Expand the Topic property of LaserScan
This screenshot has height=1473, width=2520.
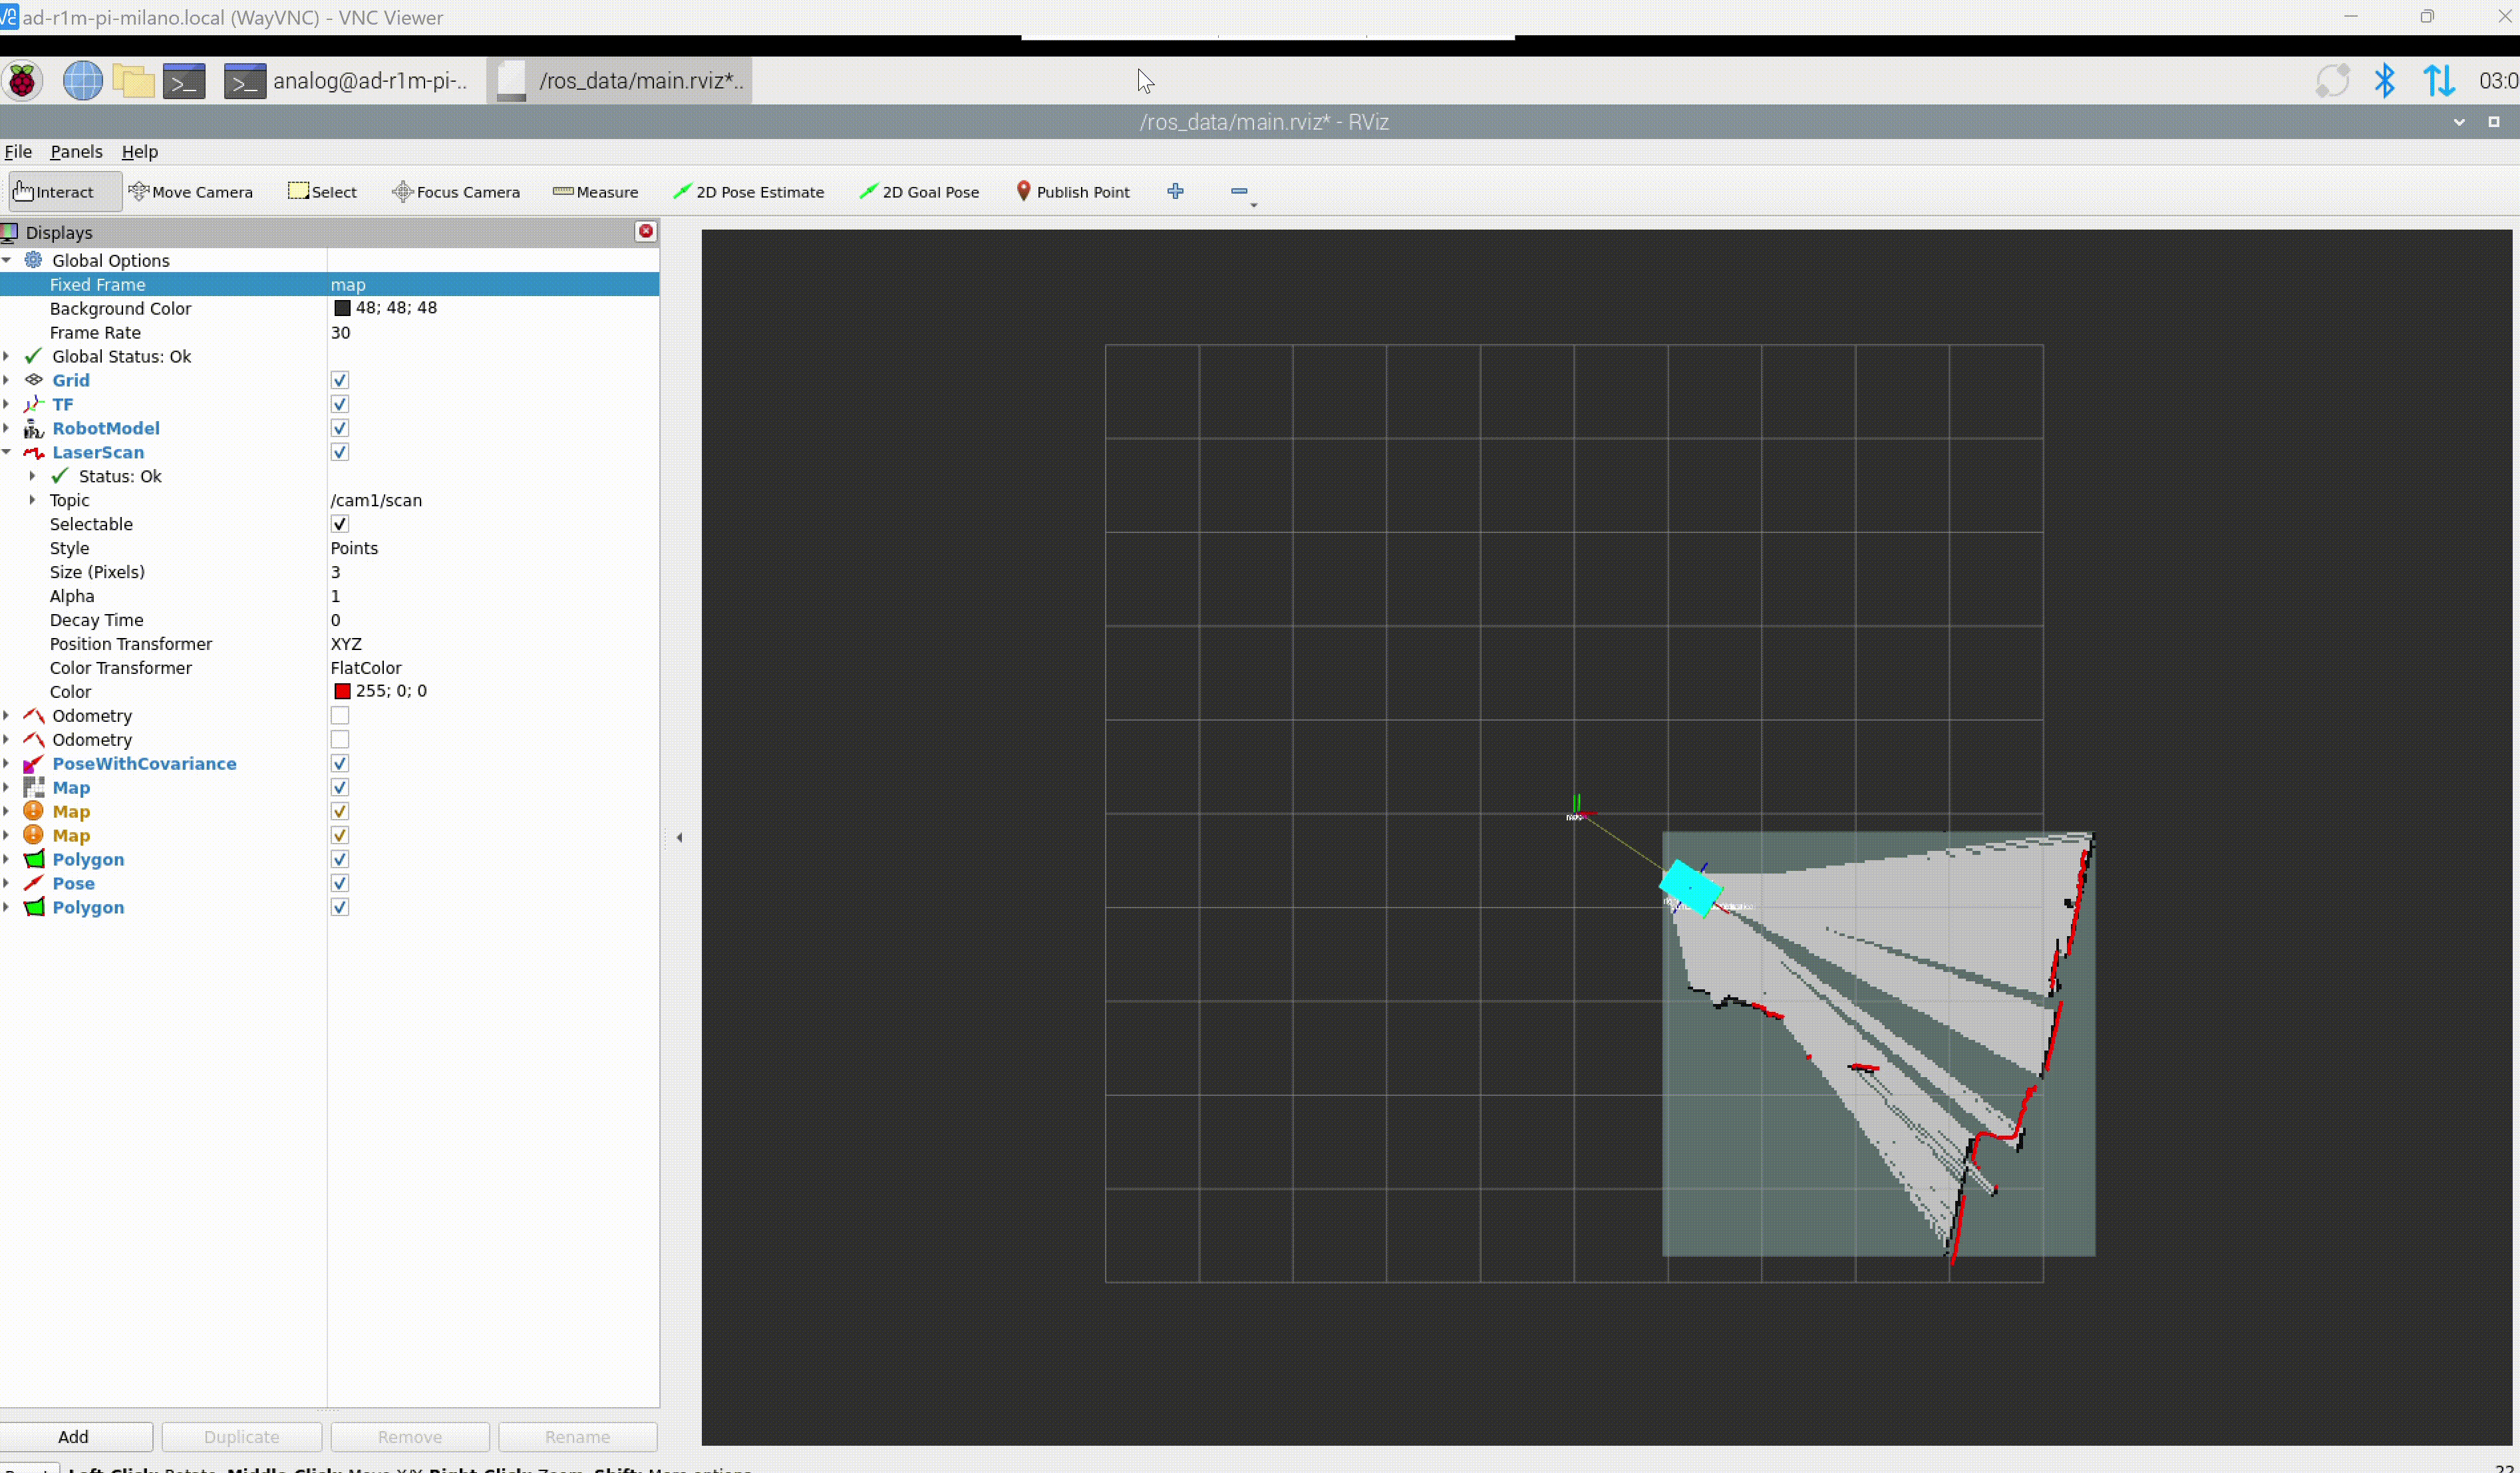pos(32,500)
